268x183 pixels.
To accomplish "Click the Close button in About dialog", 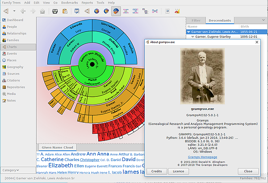I will 248,171.
